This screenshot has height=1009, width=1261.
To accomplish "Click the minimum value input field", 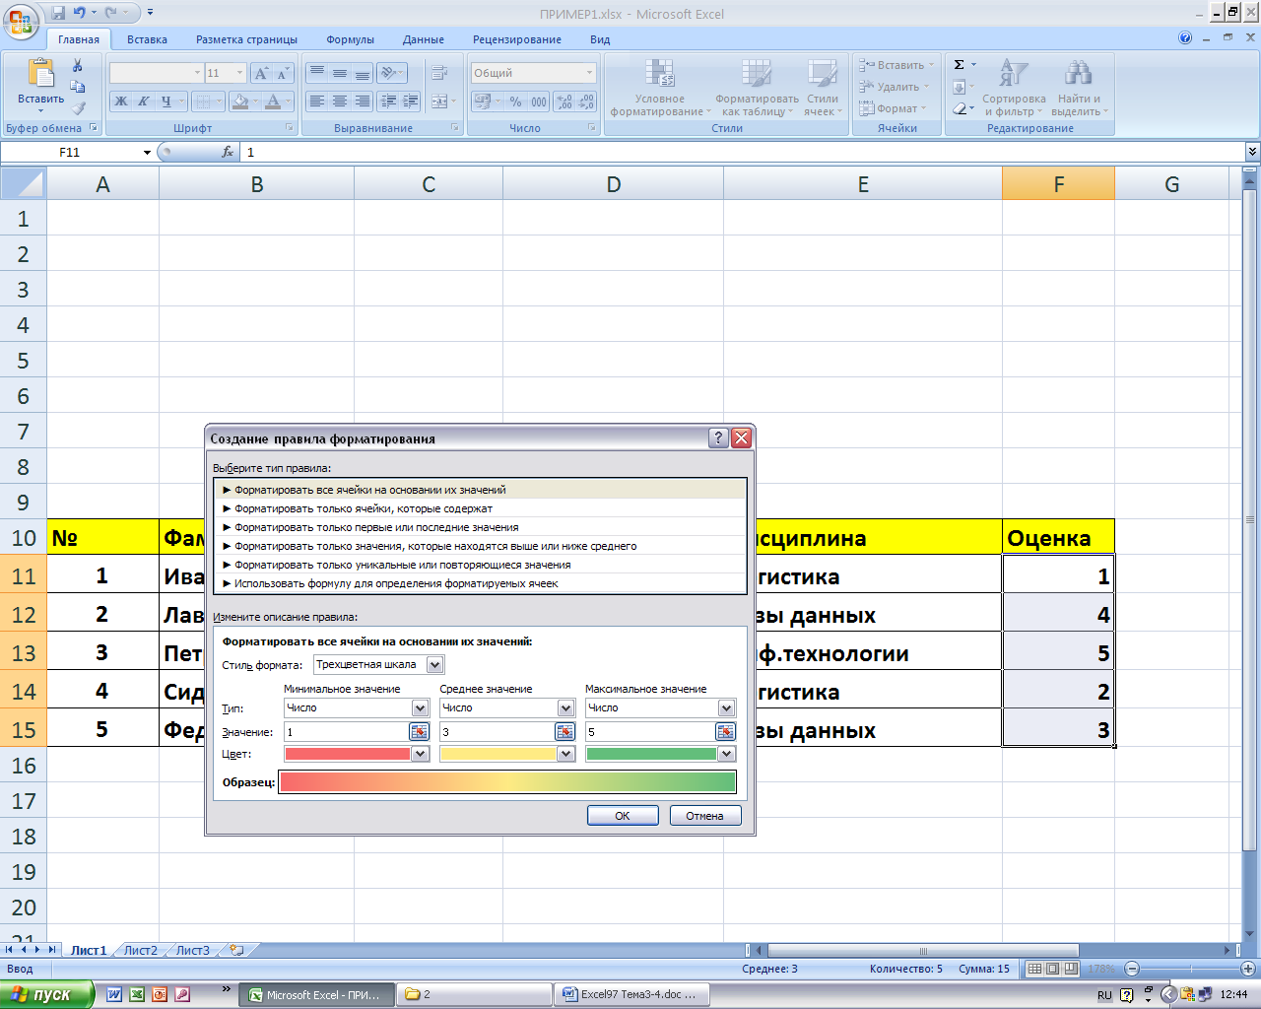I will pos(346,731).
